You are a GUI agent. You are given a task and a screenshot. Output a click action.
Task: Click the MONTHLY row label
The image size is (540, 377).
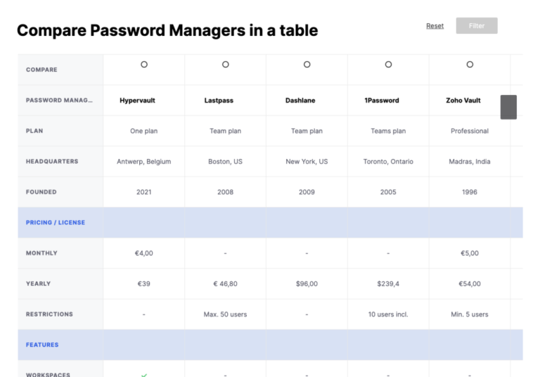[41, 253]
